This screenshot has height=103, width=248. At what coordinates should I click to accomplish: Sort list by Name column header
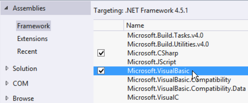pyautogui.click(x=186, y=25)
